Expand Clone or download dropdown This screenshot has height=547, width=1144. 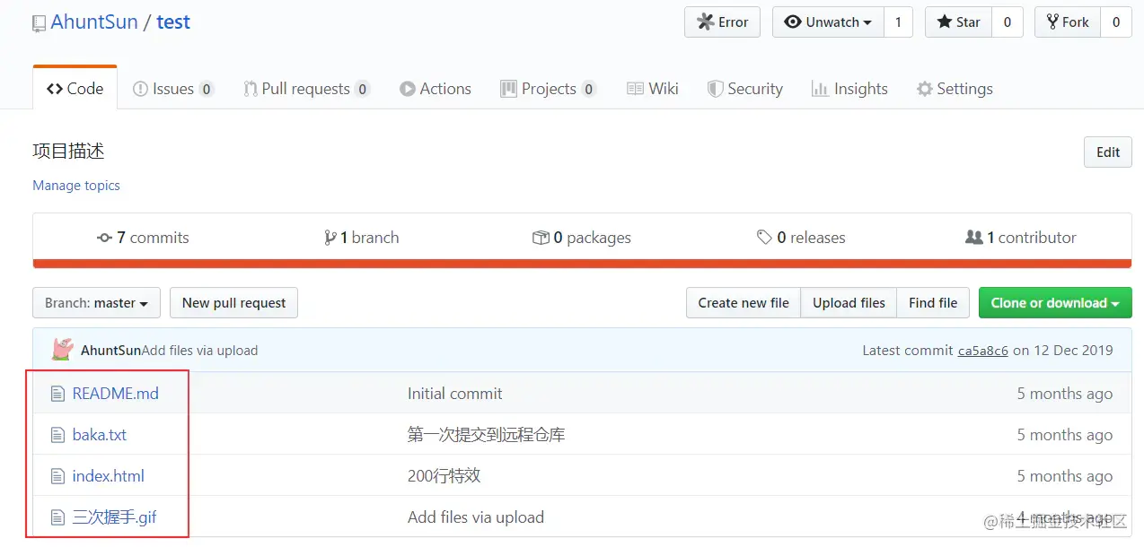tap(1055, 303)
